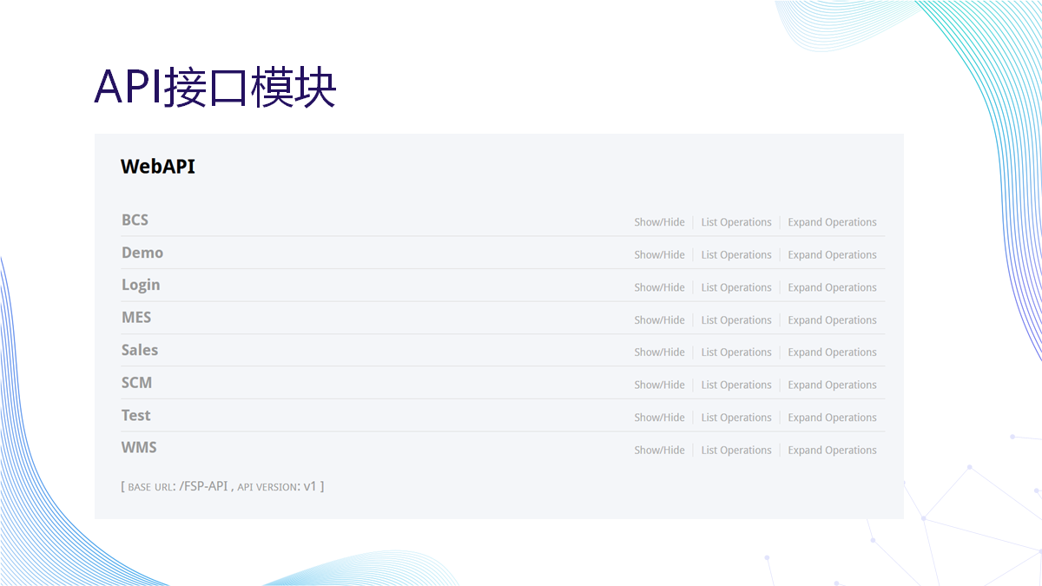The height and width of the screenshot is (586, 1042).
Task: Toggle Show/Hide for Login row
Action: click(659, 287)
